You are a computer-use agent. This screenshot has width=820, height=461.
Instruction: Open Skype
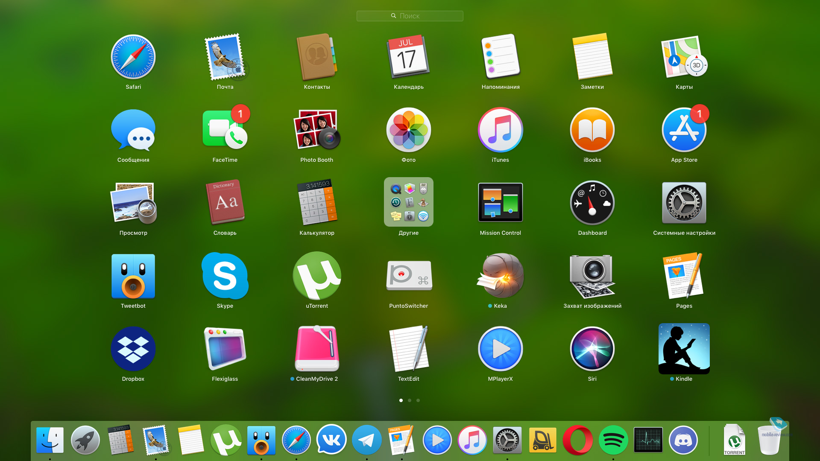click(225, 276)
